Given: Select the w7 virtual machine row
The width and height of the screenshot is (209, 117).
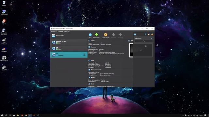Looking at the screenshot, I should point(69,55).
